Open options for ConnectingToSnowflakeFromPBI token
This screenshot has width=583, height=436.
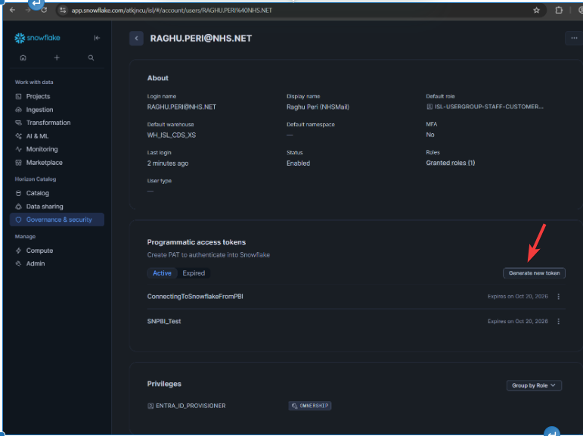[x=559, y=297]
